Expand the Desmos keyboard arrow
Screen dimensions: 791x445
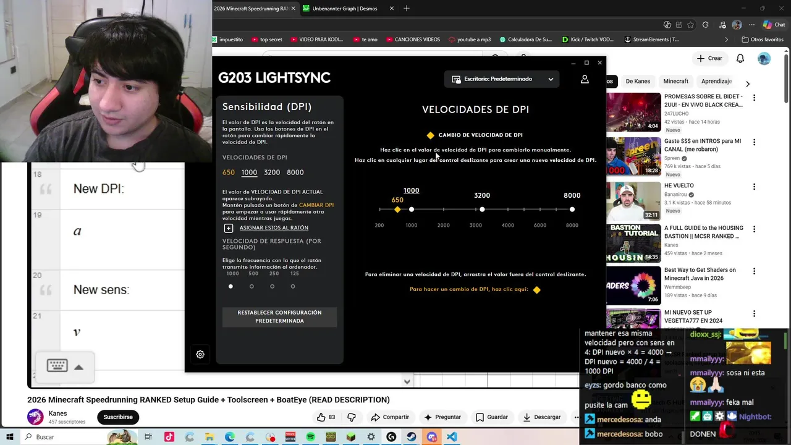click(78, 367)
